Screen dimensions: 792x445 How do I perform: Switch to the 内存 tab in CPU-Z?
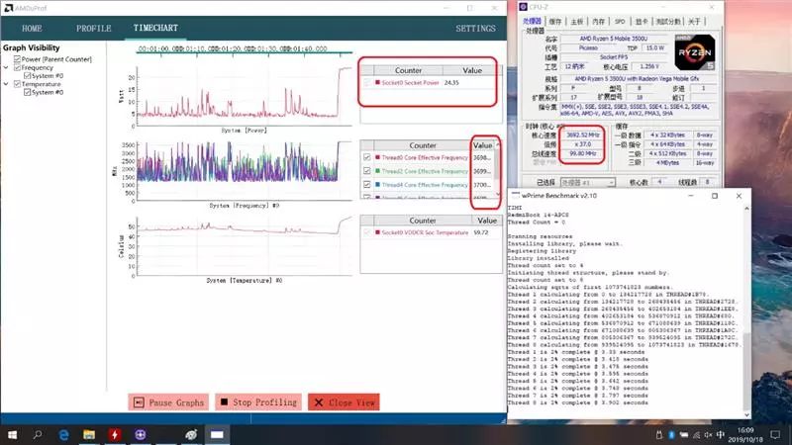coord(599,21)
